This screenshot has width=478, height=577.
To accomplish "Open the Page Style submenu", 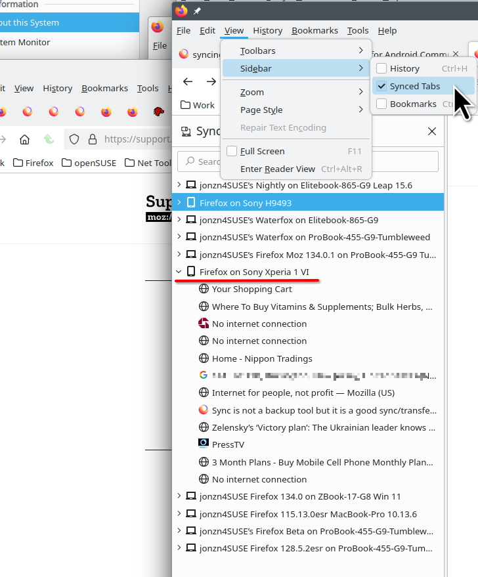I will pos(296,110).
